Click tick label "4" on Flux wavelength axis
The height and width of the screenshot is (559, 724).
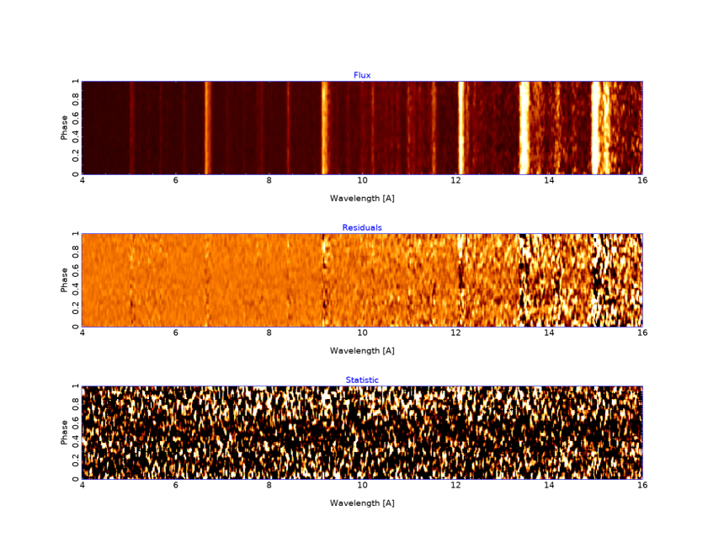click(82, 181)
